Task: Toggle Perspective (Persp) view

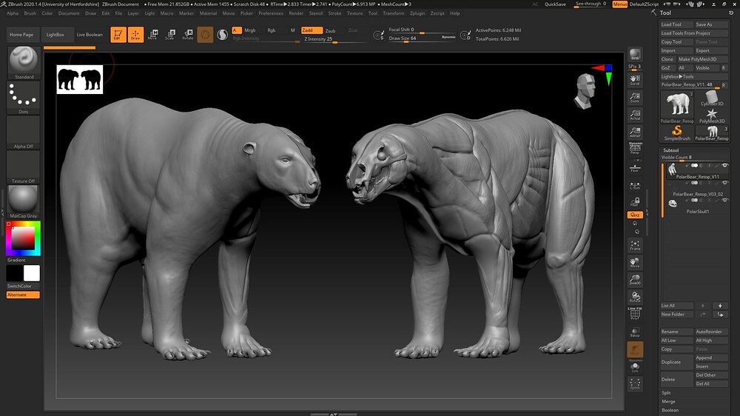Action: click(x=635, y=150)
